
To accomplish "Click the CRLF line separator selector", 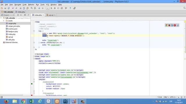I will coord(166,97).
